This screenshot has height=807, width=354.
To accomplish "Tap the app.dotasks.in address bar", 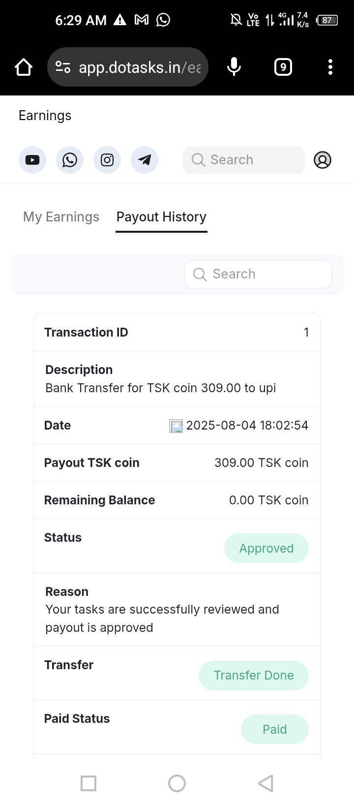I will coord(140,67).
